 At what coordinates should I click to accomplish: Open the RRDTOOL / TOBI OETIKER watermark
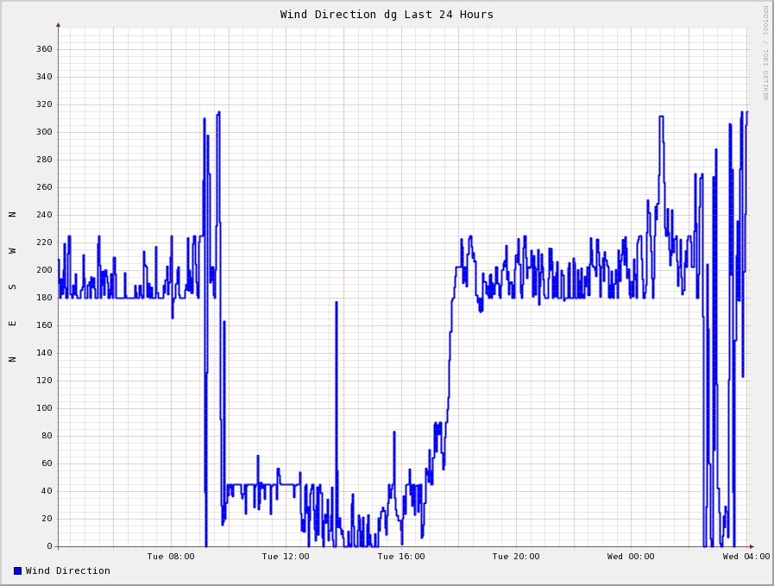coord(765,53)
